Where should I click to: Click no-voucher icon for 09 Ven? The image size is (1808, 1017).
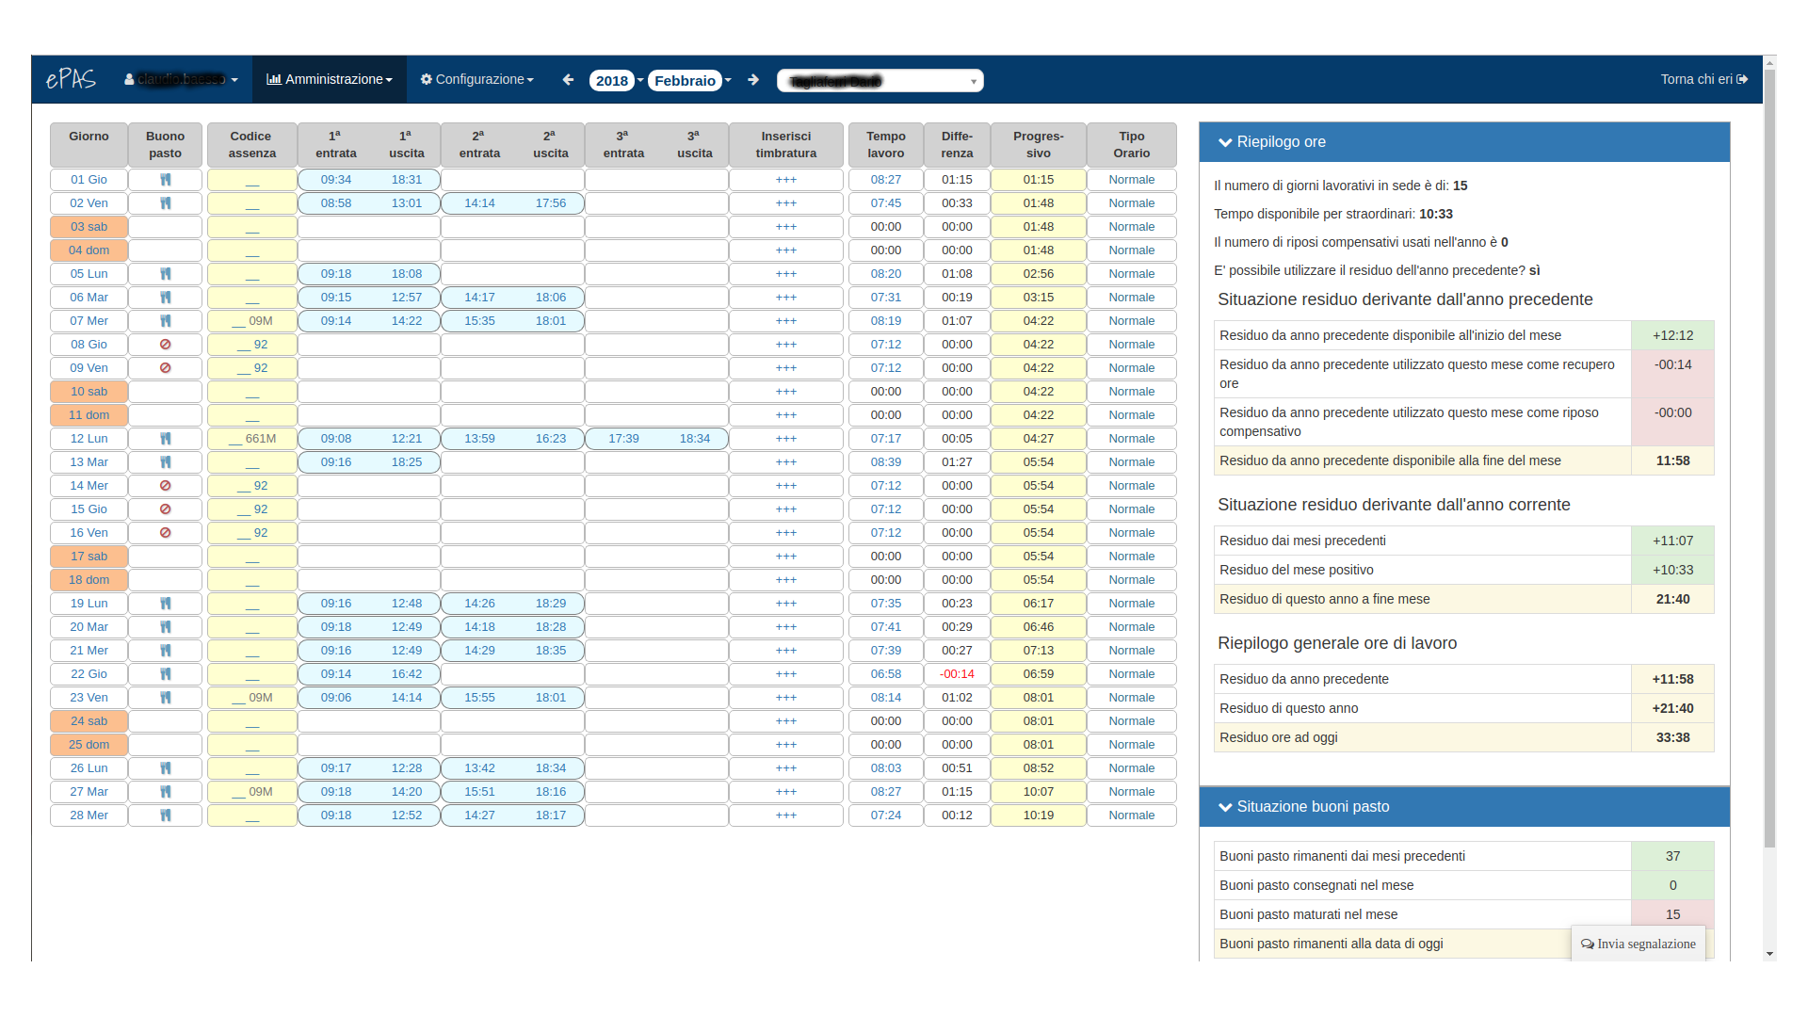(x=165, y=368)
